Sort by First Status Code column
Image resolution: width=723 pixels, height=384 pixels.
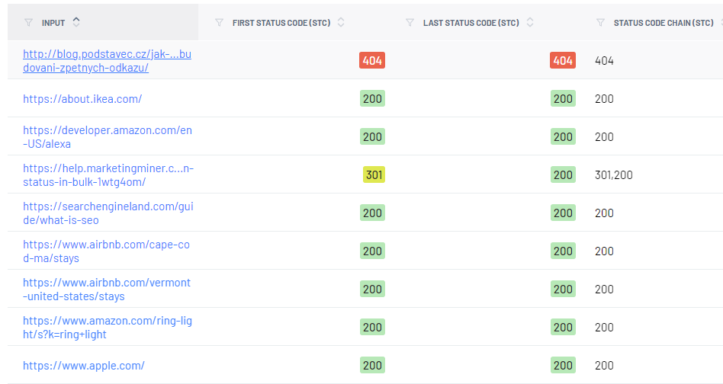coord(341,22)
